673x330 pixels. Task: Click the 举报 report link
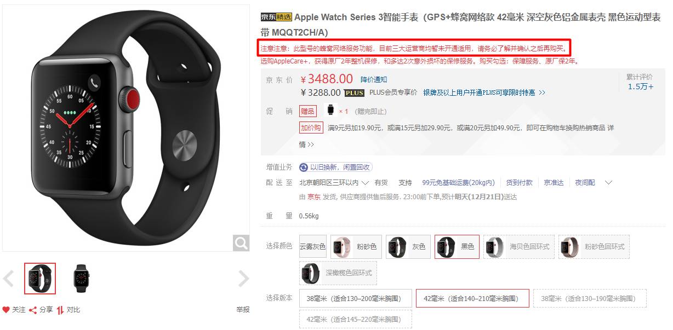pyautogui.click(x=243, y=310)
